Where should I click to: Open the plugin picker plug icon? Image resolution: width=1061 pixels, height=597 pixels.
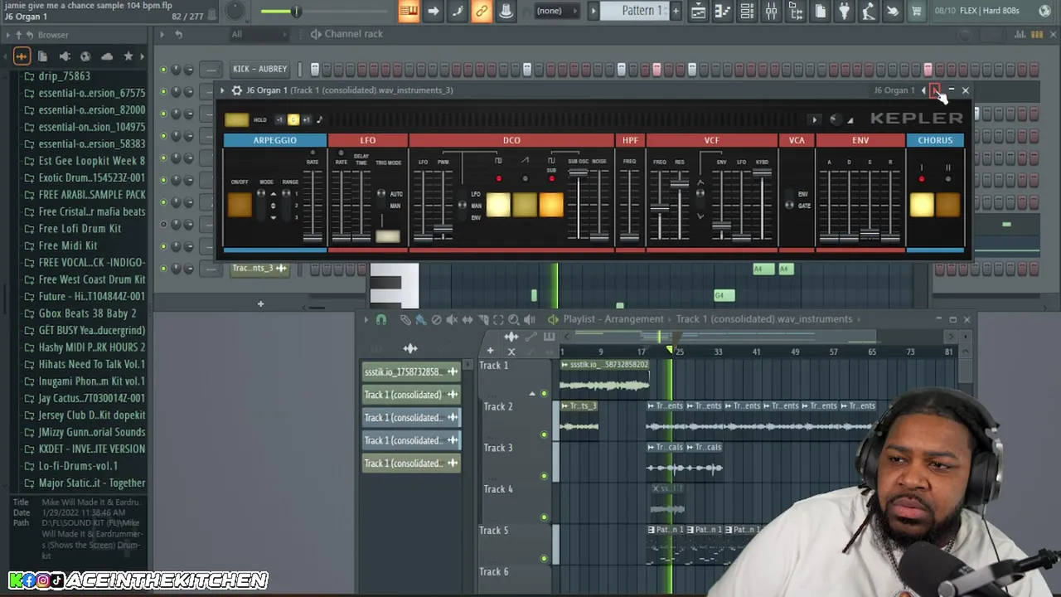click(x=844, y=11)
